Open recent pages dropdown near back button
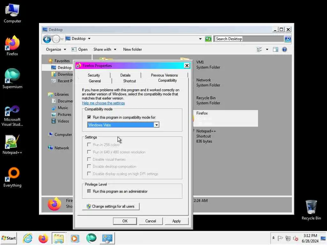This screenshot has width=327, height=245. click(62, 39)
